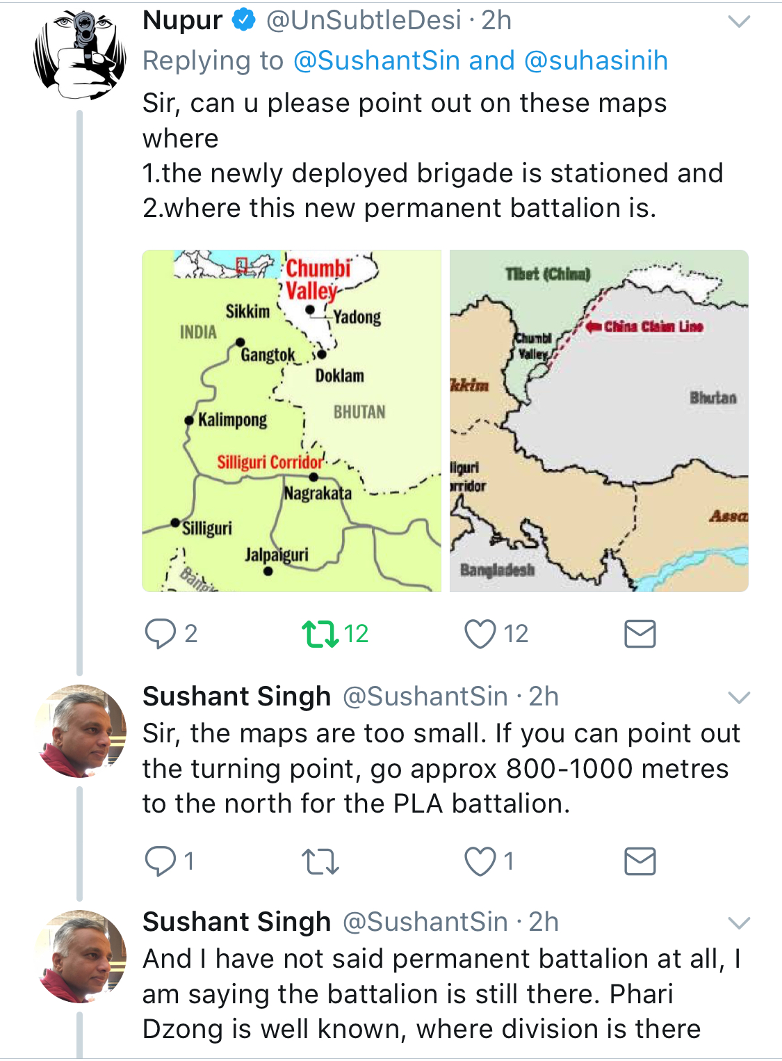Retweet Sushant's 'maps are too small' tweet
This screenshot has width=782, height=1061.
click(320, 861)
